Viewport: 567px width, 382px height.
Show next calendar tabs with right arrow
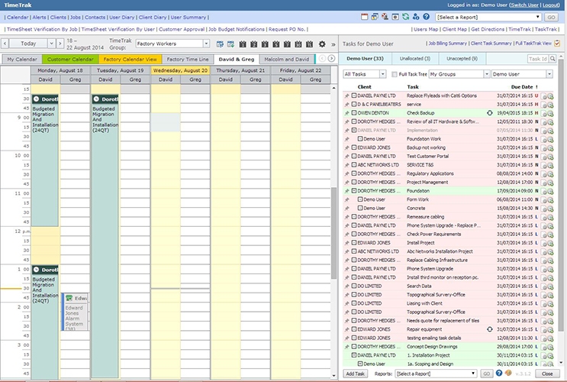tap(331, 59)
